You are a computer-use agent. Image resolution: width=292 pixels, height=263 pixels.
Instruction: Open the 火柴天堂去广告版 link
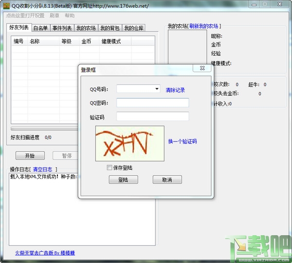pos(45,253)
